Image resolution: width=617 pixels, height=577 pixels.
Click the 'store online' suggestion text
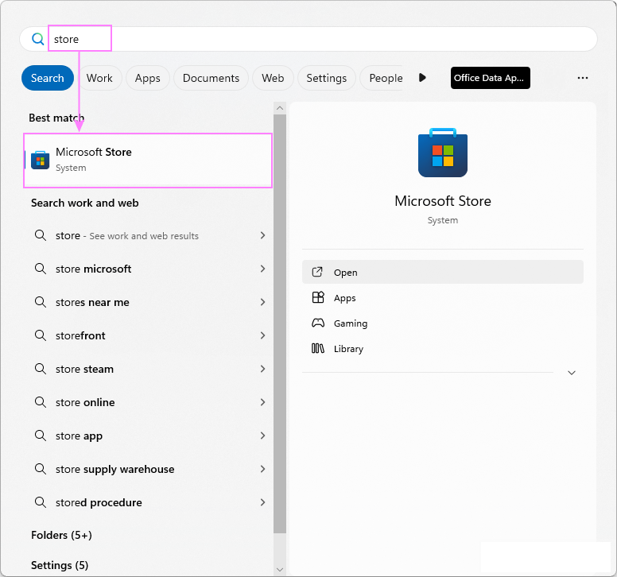[x=85, y=402]
